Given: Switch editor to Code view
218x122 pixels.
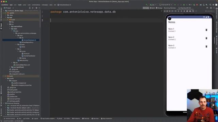Looking at the screenshot, I should point(146,8).
